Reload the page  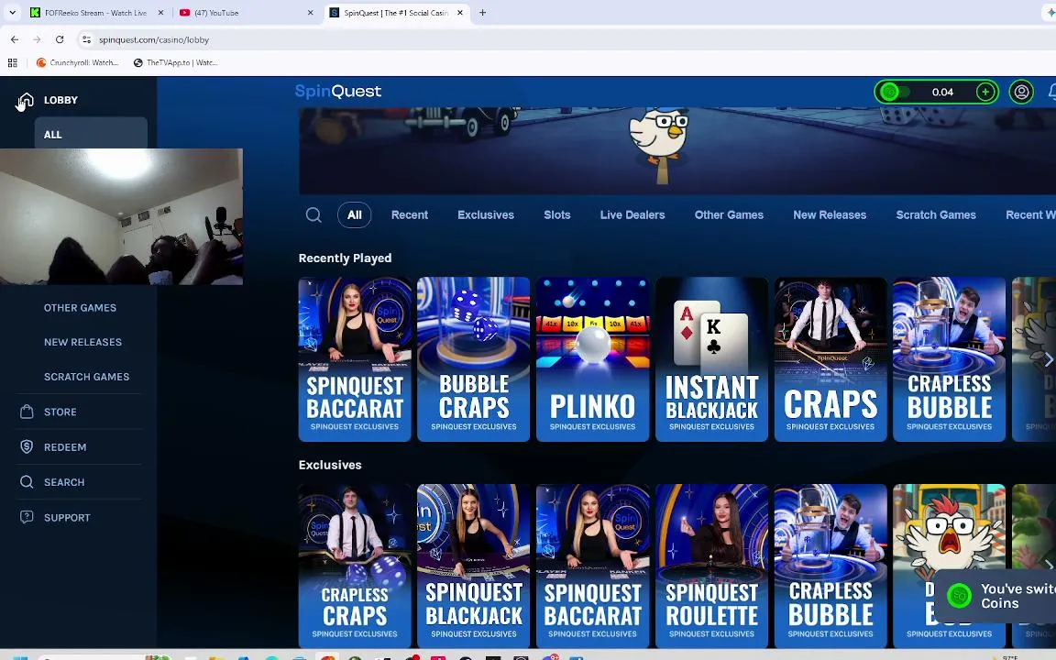click(60, 39)
